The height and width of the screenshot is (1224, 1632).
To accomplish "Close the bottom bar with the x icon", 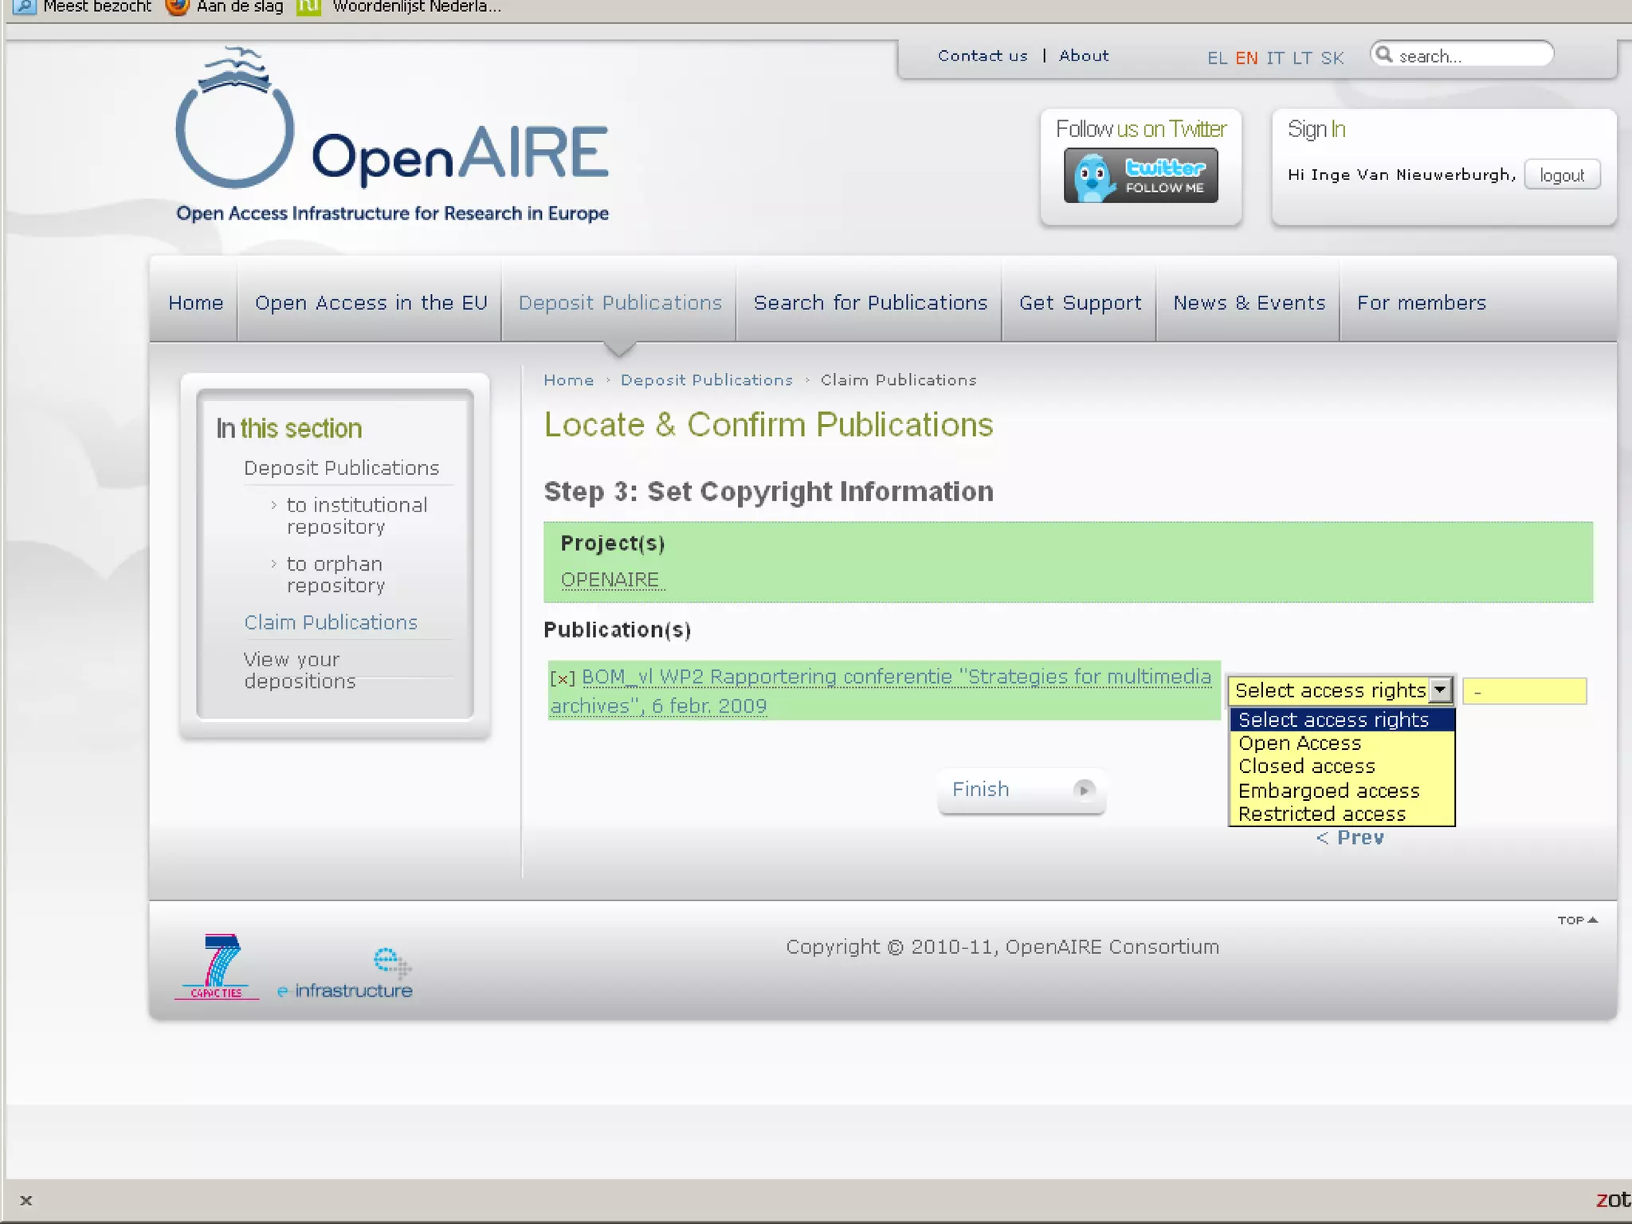I will [x=26, y=1200].
